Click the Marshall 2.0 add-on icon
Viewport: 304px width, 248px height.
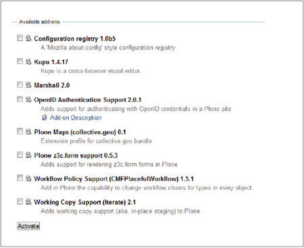pos(28,85)
